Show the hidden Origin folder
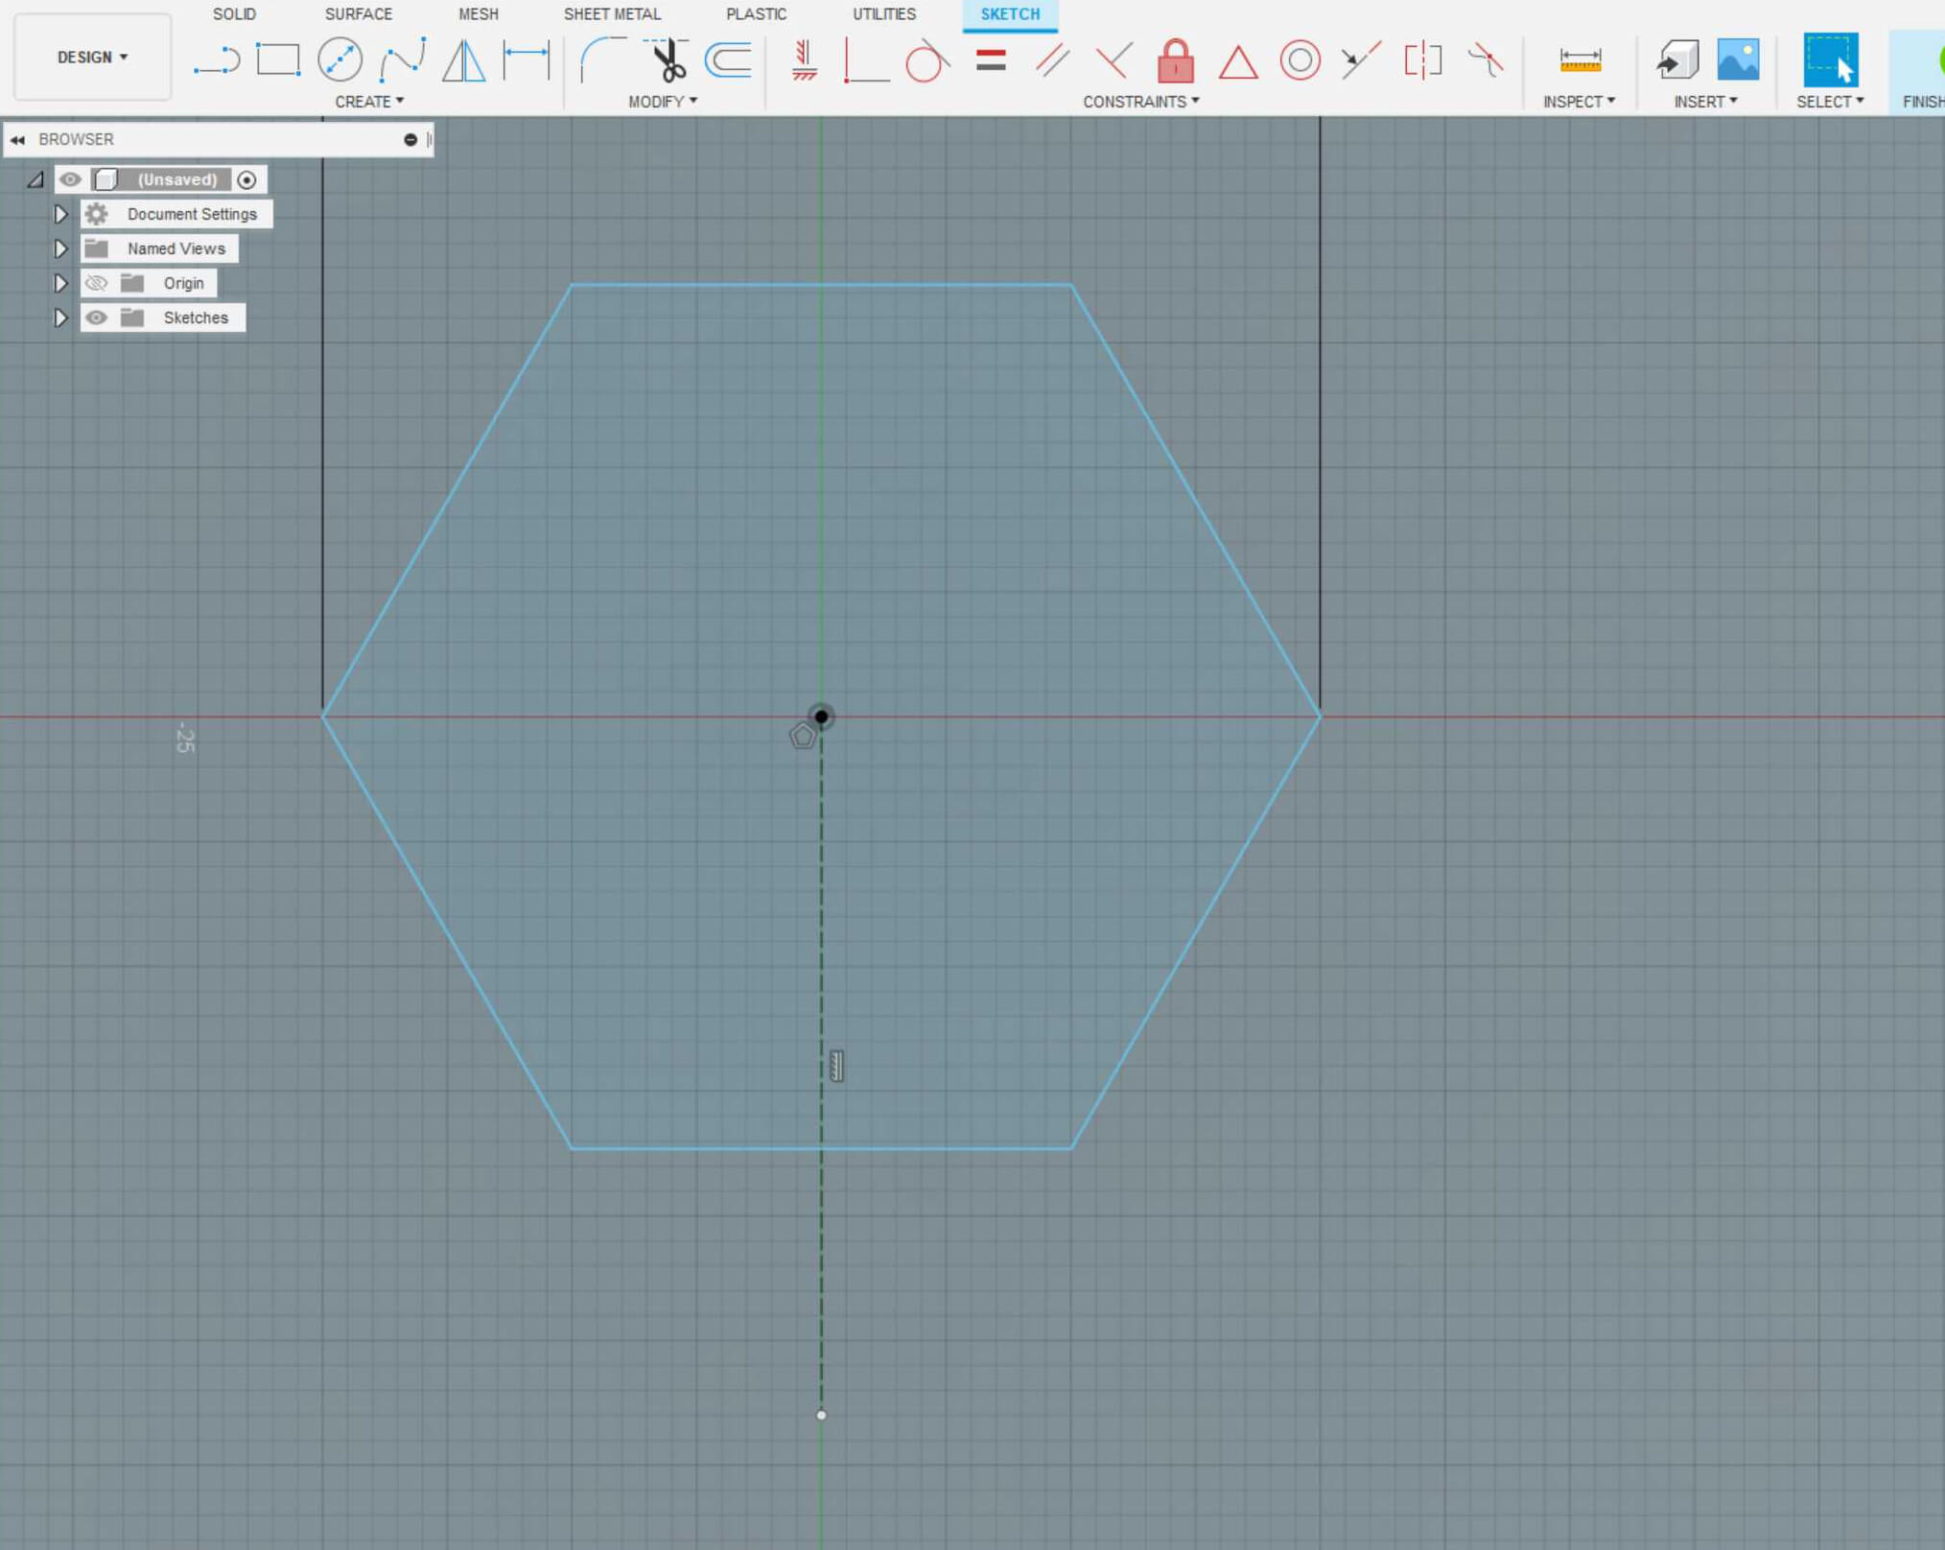Image resolution: width=1945 pixels, height=1550 pixels. (x=96, y=283)
